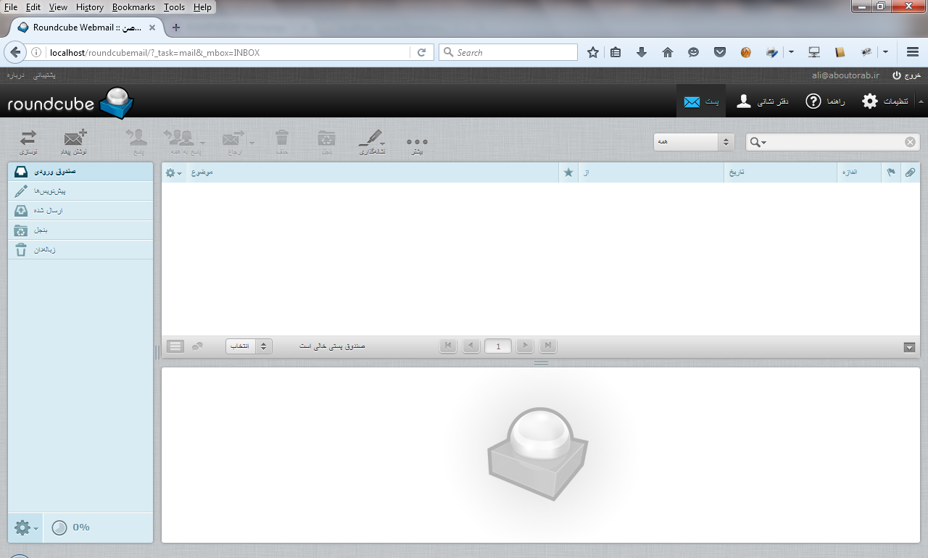The width and height of the screenshot is (928, 558).
Task: Click the star flagged column header
Action: [568, 172]
